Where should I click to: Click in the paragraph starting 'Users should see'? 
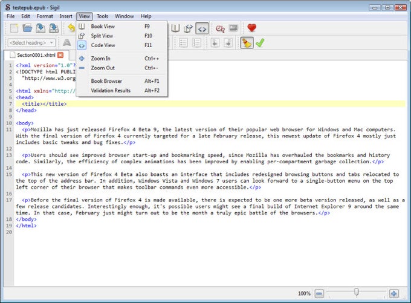202,158
